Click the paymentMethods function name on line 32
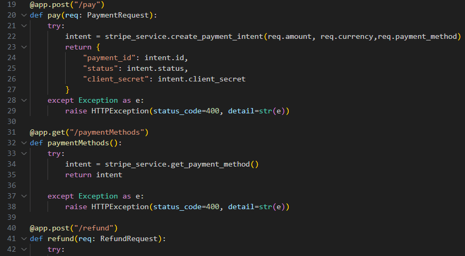 [x=78, y=143]
